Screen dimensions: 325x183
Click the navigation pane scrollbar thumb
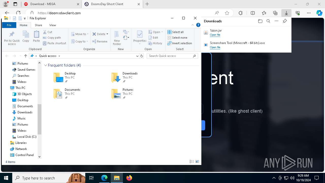tap(39, 119)
